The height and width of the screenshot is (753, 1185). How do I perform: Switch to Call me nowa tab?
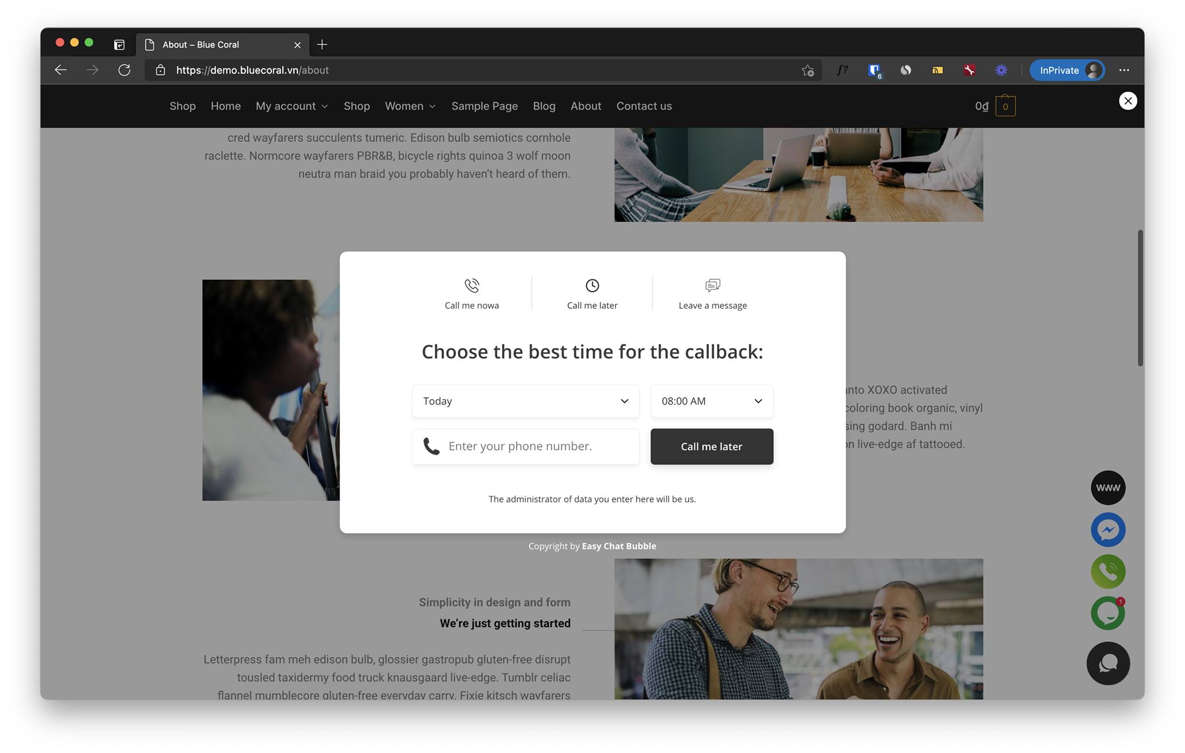(x=472, y=294)
